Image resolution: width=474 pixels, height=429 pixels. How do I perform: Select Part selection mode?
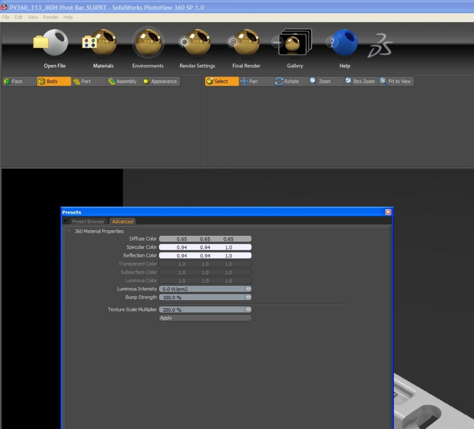(89, 81)
